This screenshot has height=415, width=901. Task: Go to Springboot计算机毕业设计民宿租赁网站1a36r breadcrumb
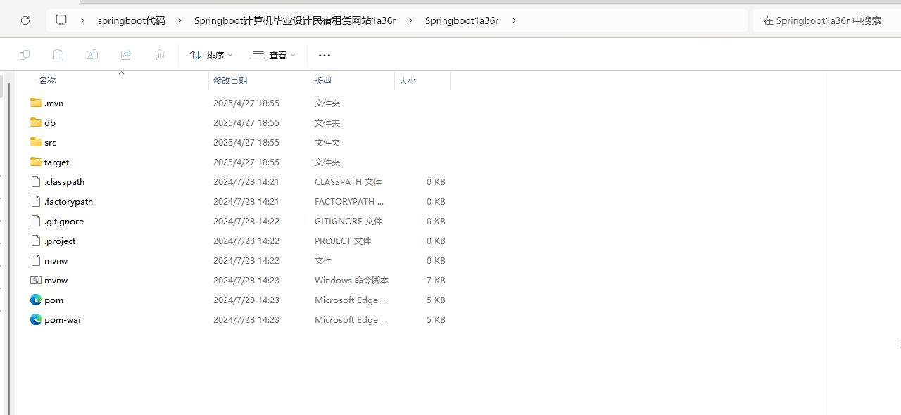point(294,20)
